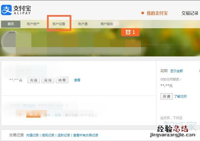Open 查看所有交易记录 link

86,135
